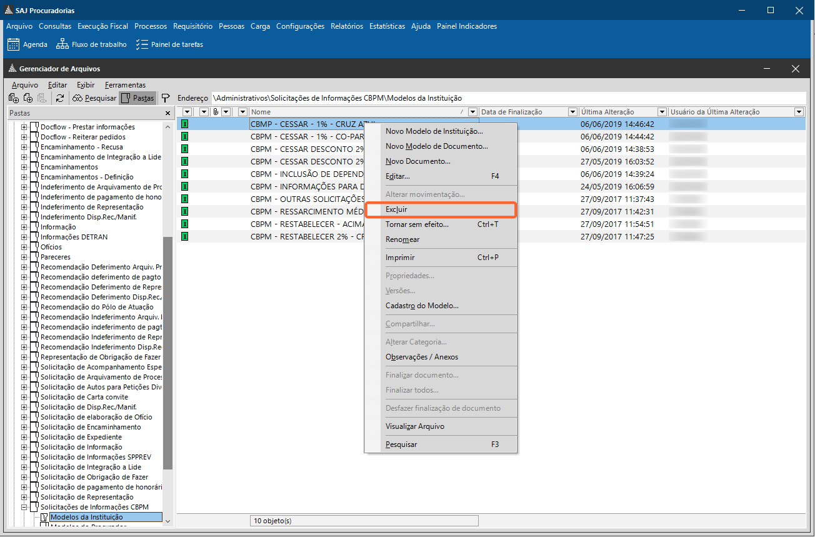Open the Última Alteração column filter dropdown
Viewport: 815px width, 537px height.
661,112
